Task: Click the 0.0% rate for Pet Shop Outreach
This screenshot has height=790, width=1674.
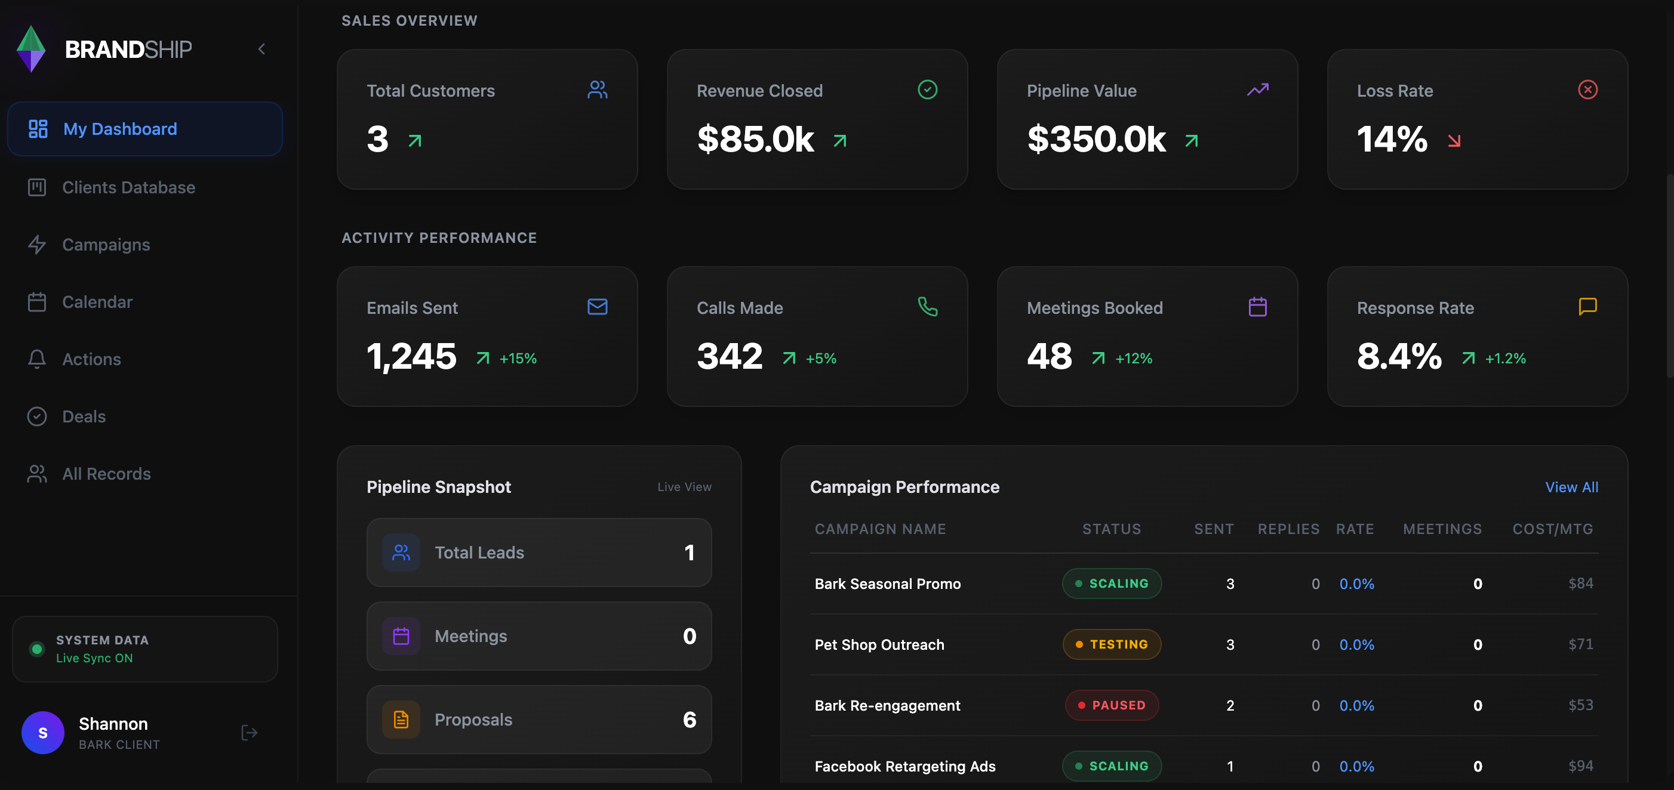Action: (1356, 644)
